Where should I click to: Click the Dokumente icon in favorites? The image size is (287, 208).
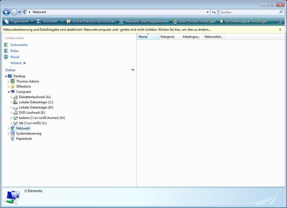point(6,45)
